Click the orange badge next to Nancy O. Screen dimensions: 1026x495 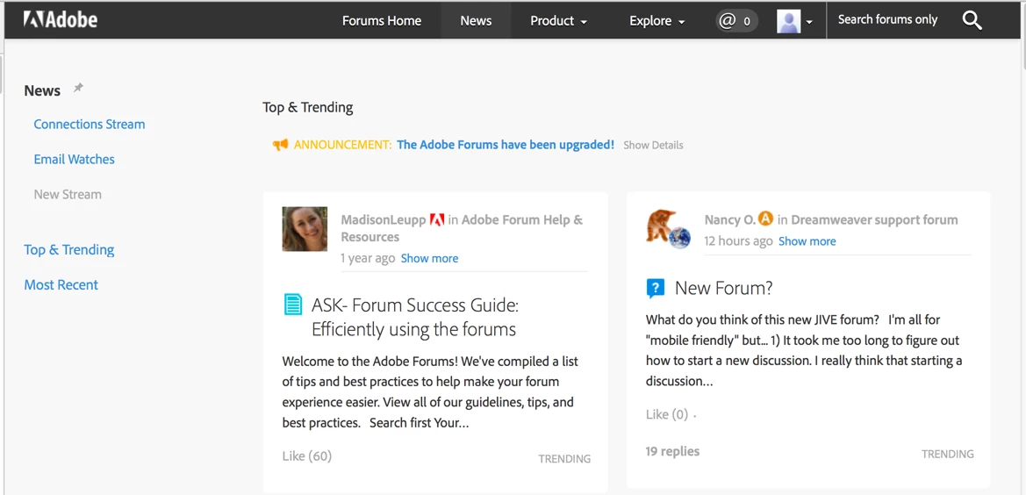pos(765,219)
